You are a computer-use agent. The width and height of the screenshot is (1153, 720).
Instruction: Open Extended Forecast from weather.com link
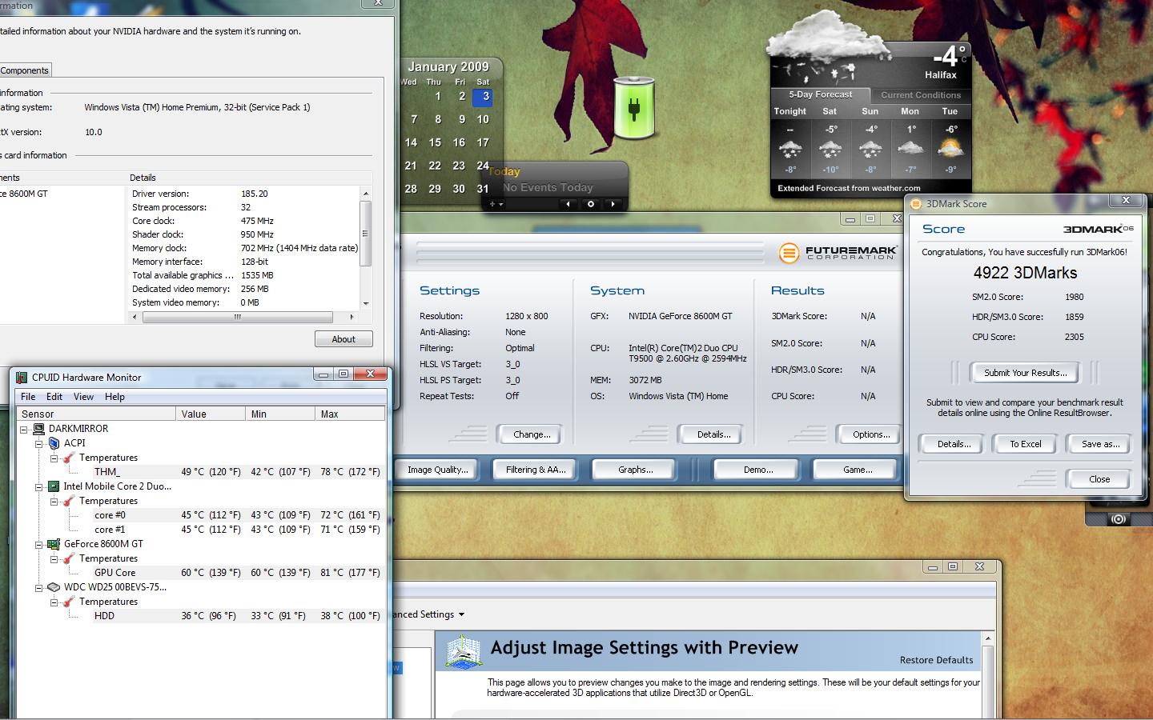point(849,188)
